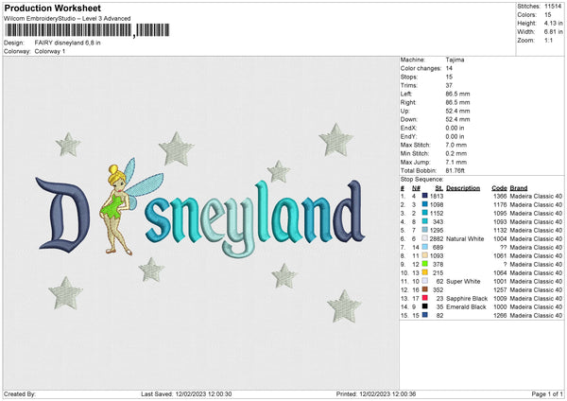
Task: Pick the dark blue swatch in stop row 15
Action: click(x=424, y=315)
